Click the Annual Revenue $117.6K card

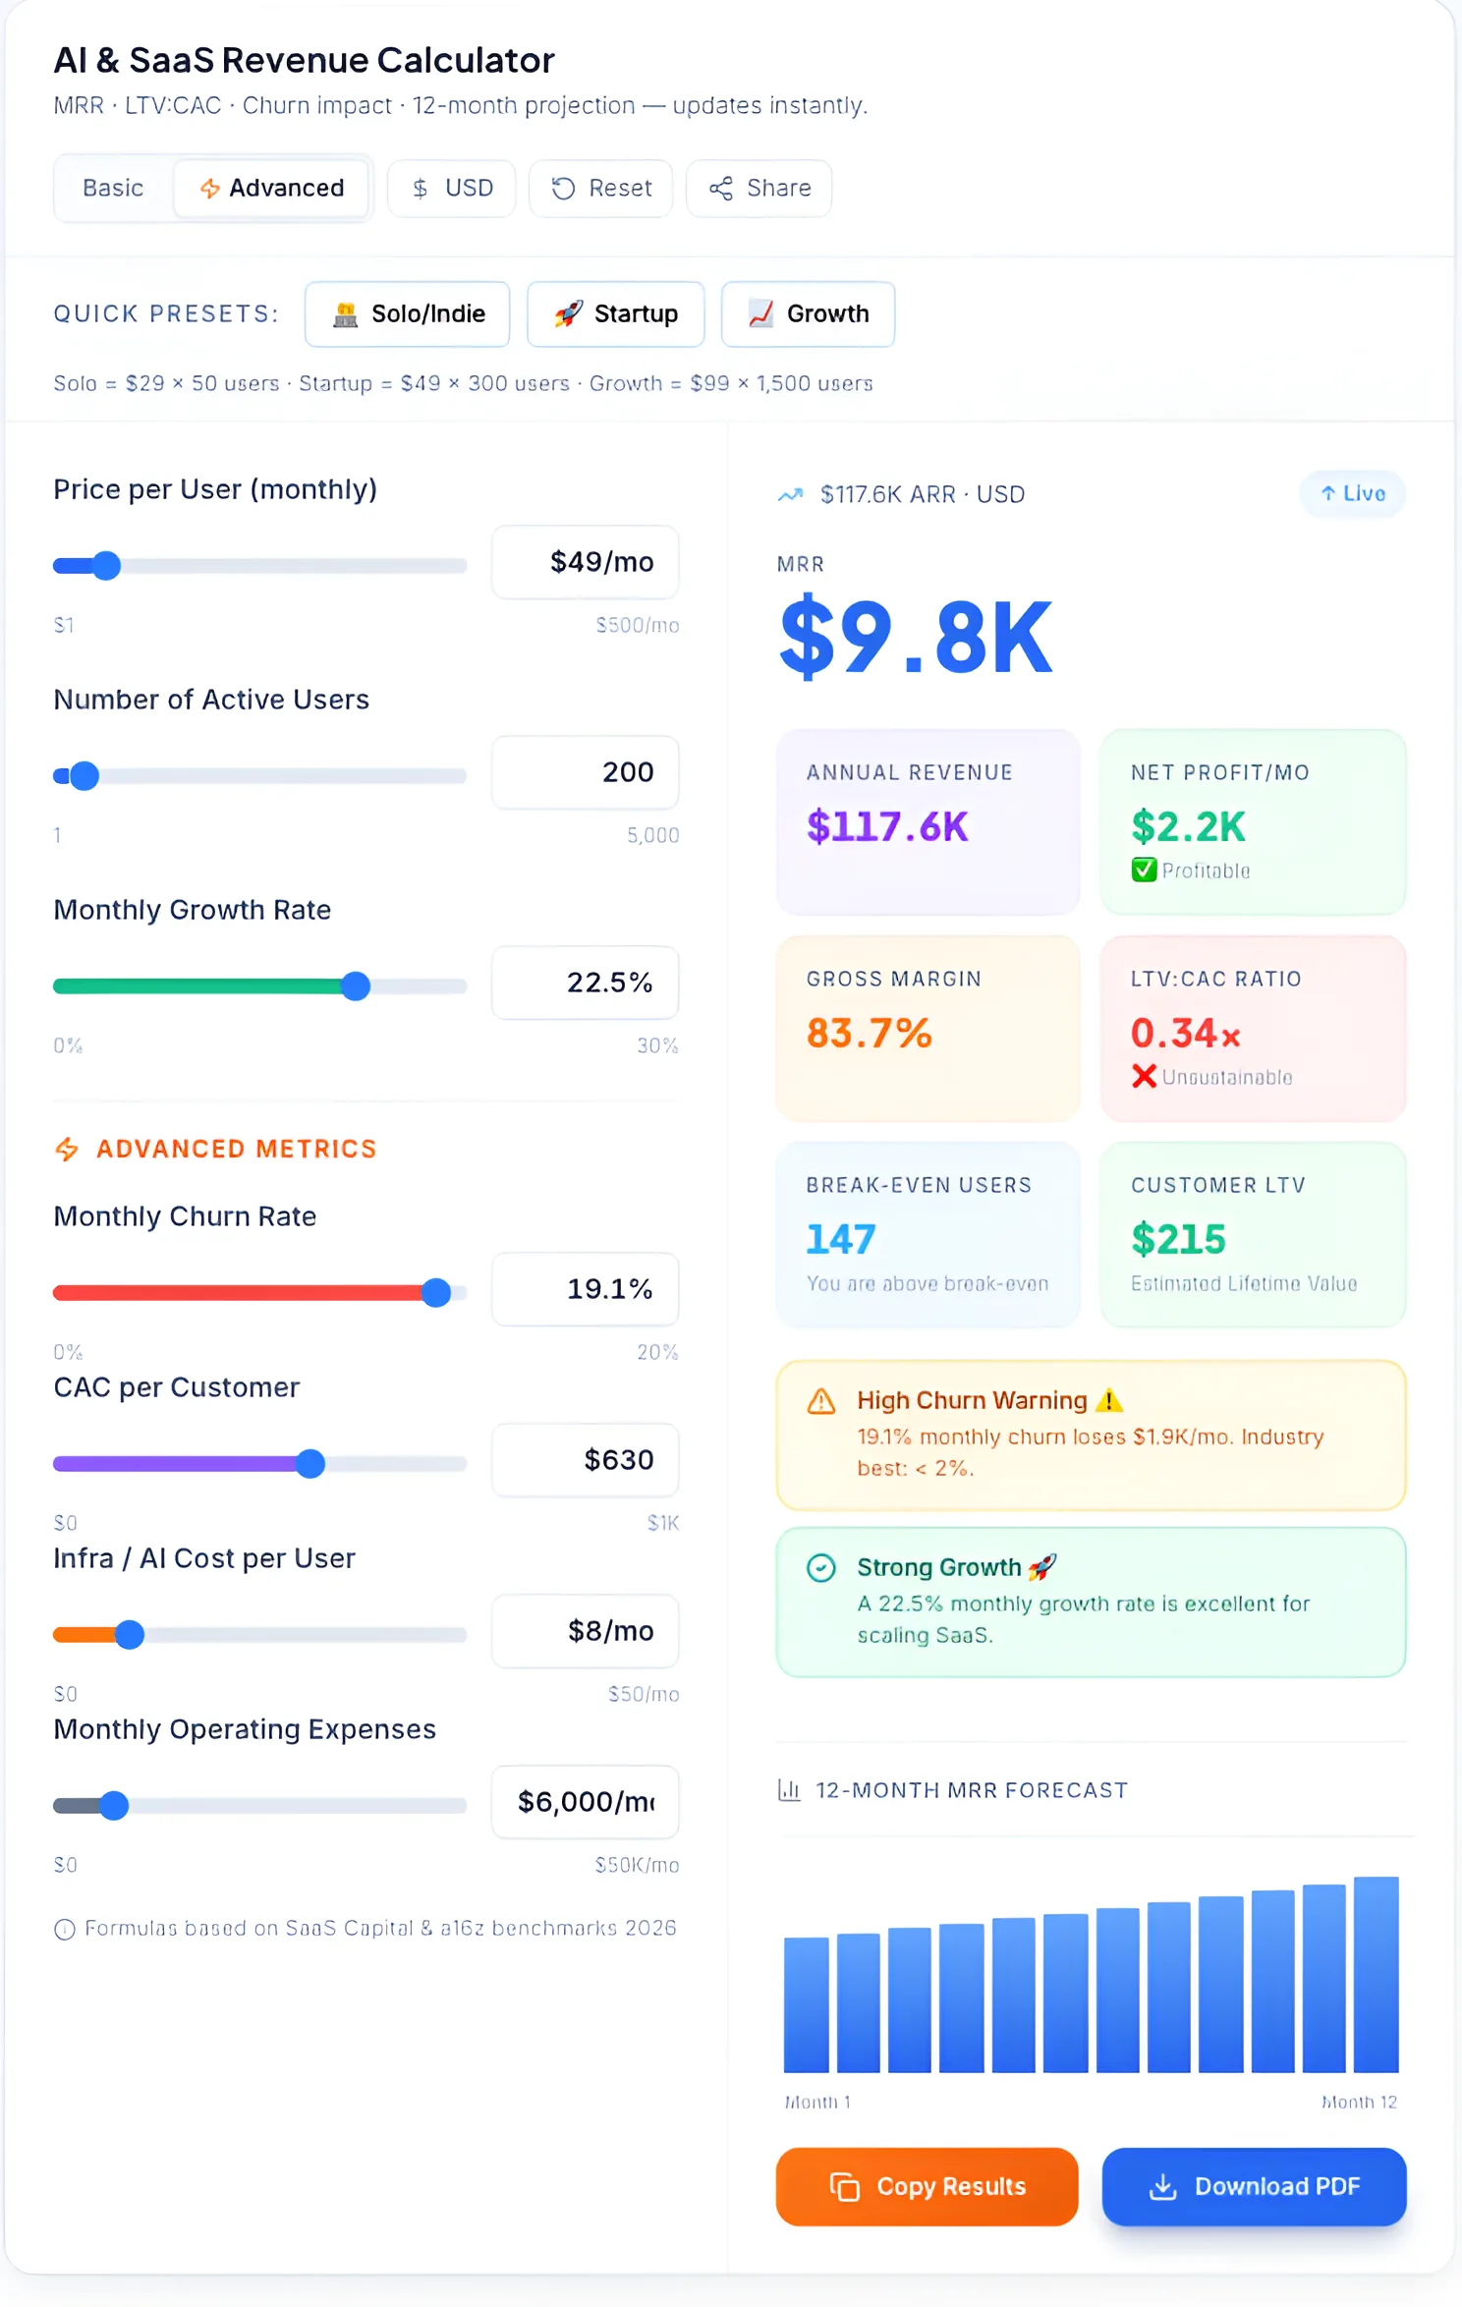pos(928,821)
